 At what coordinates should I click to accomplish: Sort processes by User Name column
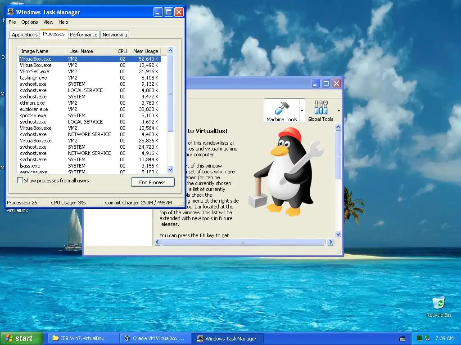point(89,51)
